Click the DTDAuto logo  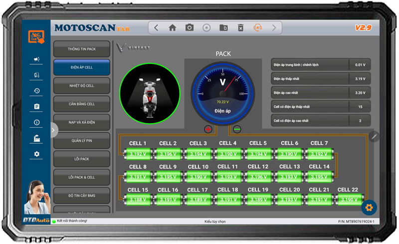coord(36,220)
